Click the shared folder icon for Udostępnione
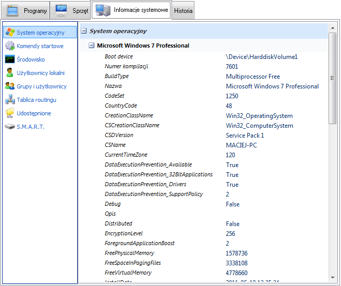This screenshot has height=286, width=341. click(x=10, y=113)
